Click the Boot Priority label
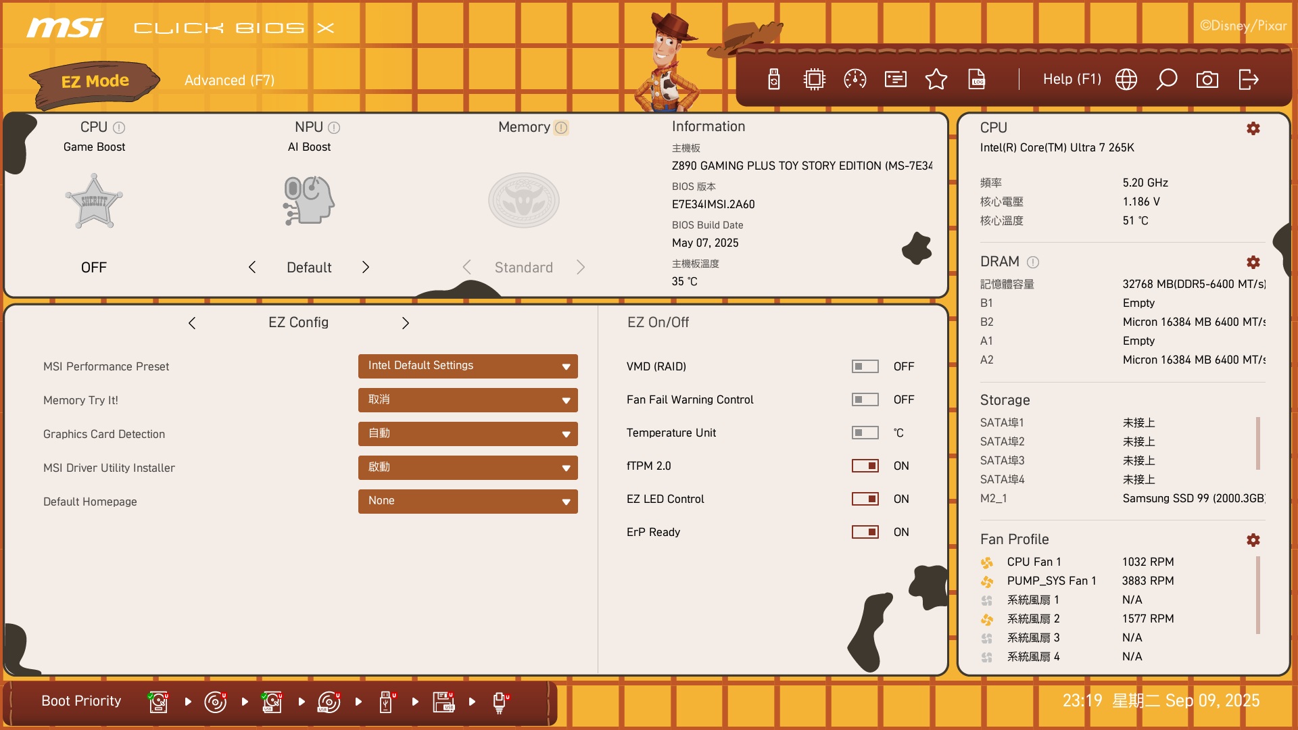1298x730 pixels. point(81,701)
